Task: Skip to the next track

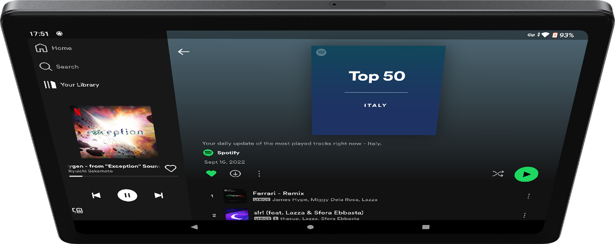Action: [x=158, y=195]
